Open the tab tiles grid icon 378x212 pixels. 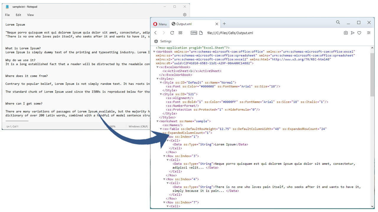pos(180,33)
